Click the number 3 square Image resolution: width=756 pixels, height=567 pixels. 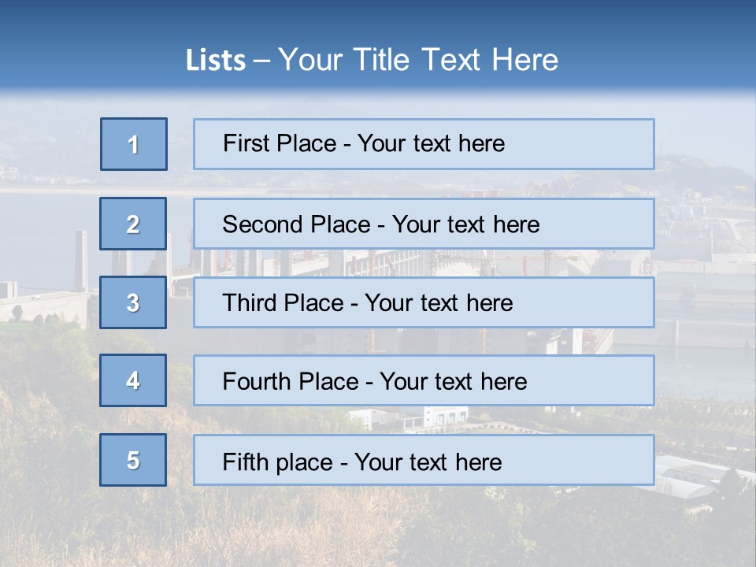point(133,302)
